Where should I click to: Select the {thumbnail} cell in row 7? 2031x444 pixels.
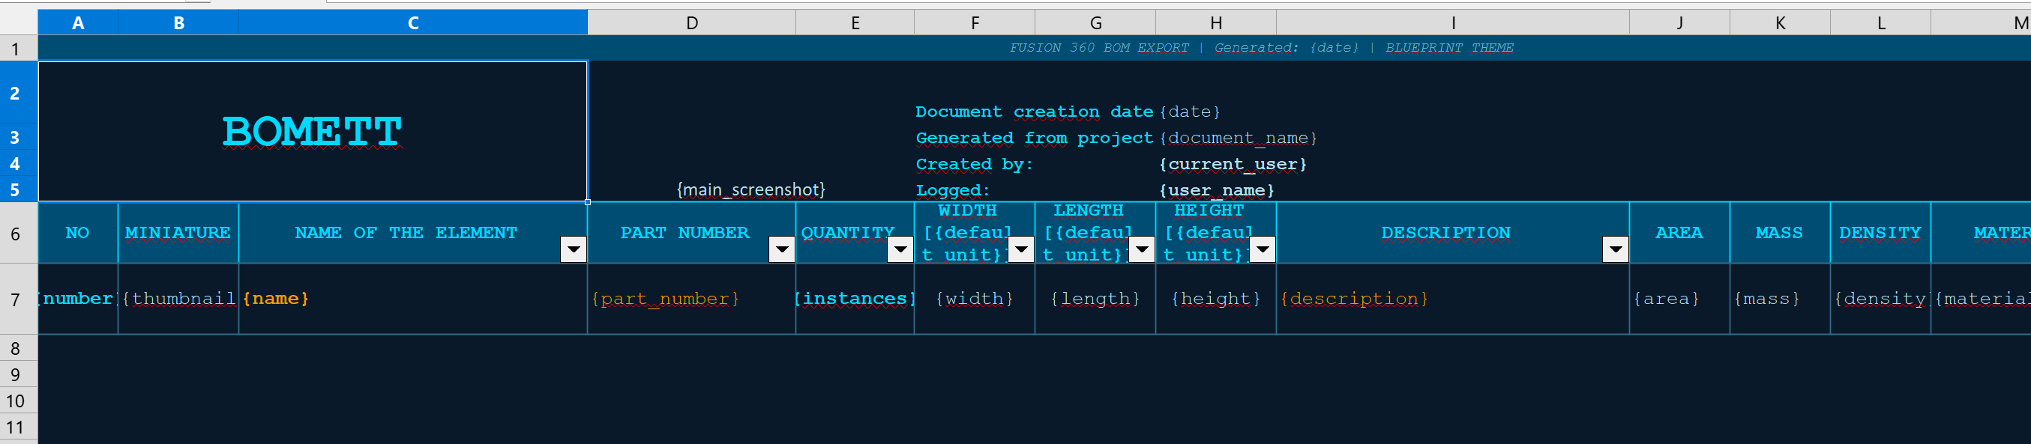[178, 299]
